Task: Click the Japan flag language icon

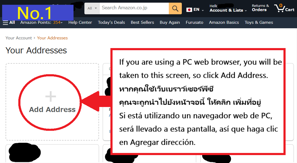Action: 189,10
